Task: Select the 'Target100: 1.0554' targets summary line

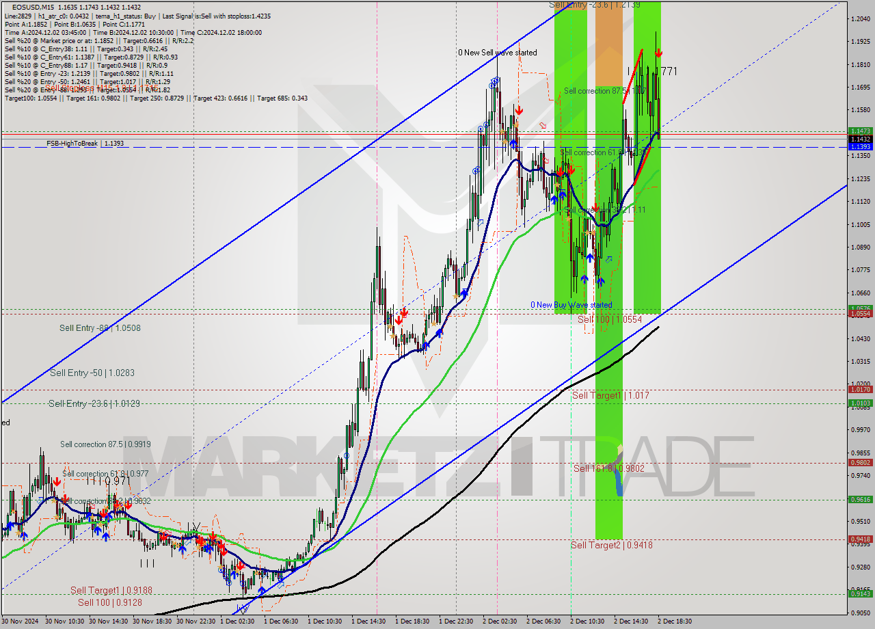Action: [x=156, y=98]
